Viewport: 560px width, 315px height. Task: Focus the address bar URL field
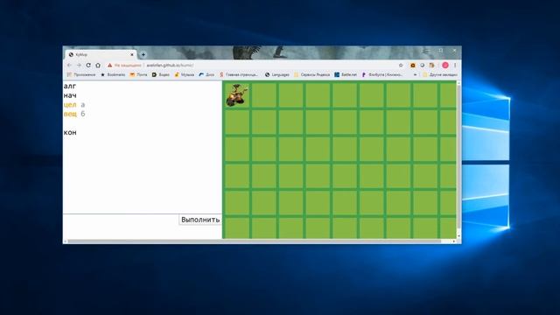[268, 66]
